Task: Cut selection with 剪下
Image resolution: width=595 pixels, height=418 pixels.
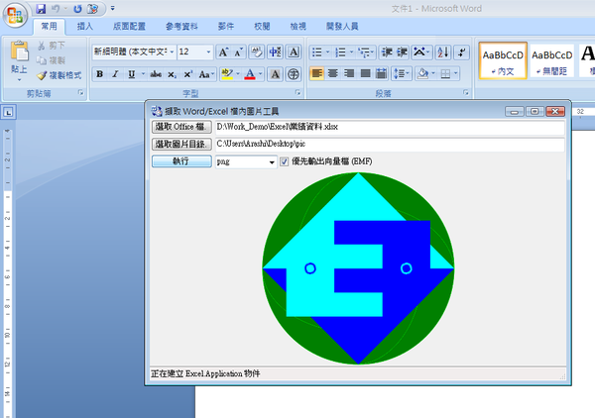Action: coord(52,46)
